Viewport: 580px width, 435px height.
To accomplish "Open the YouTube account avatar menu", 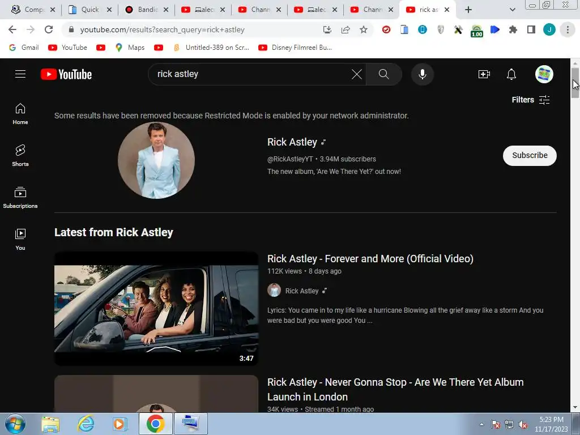I will coord(544,74).
